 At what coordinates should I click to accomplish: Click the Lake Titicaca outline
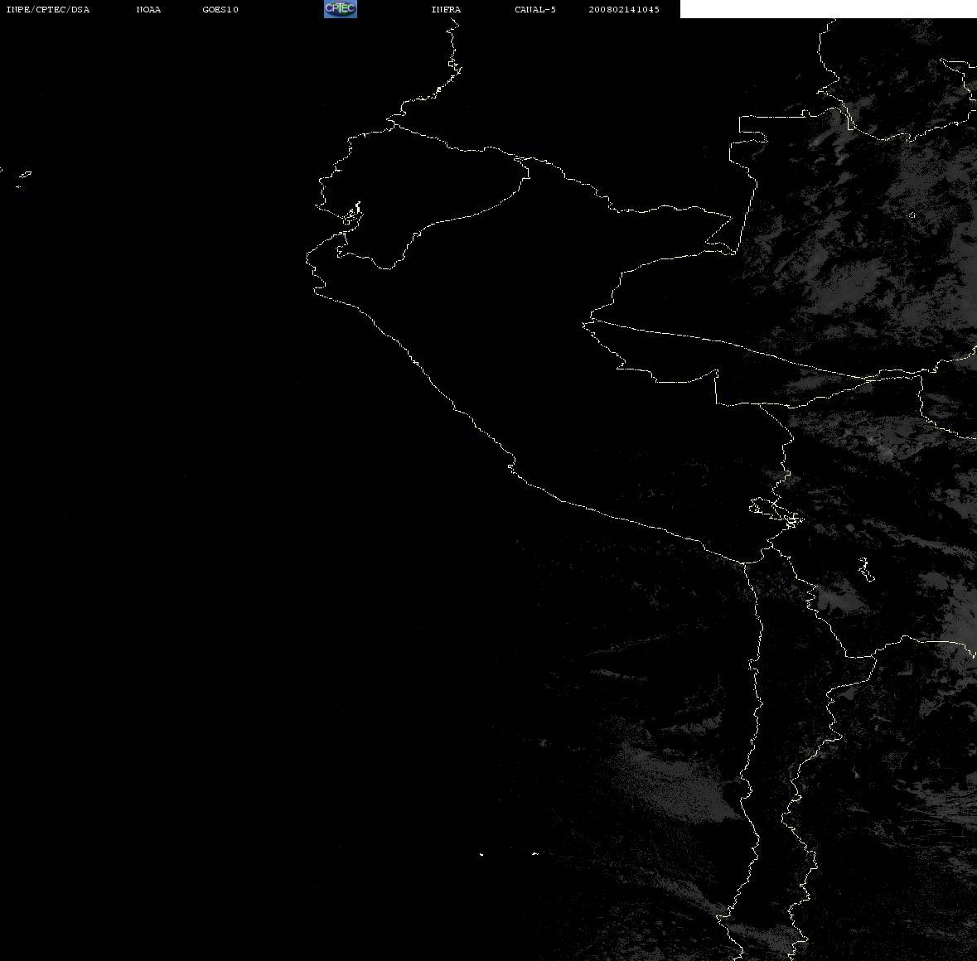[x=776, y=513]
